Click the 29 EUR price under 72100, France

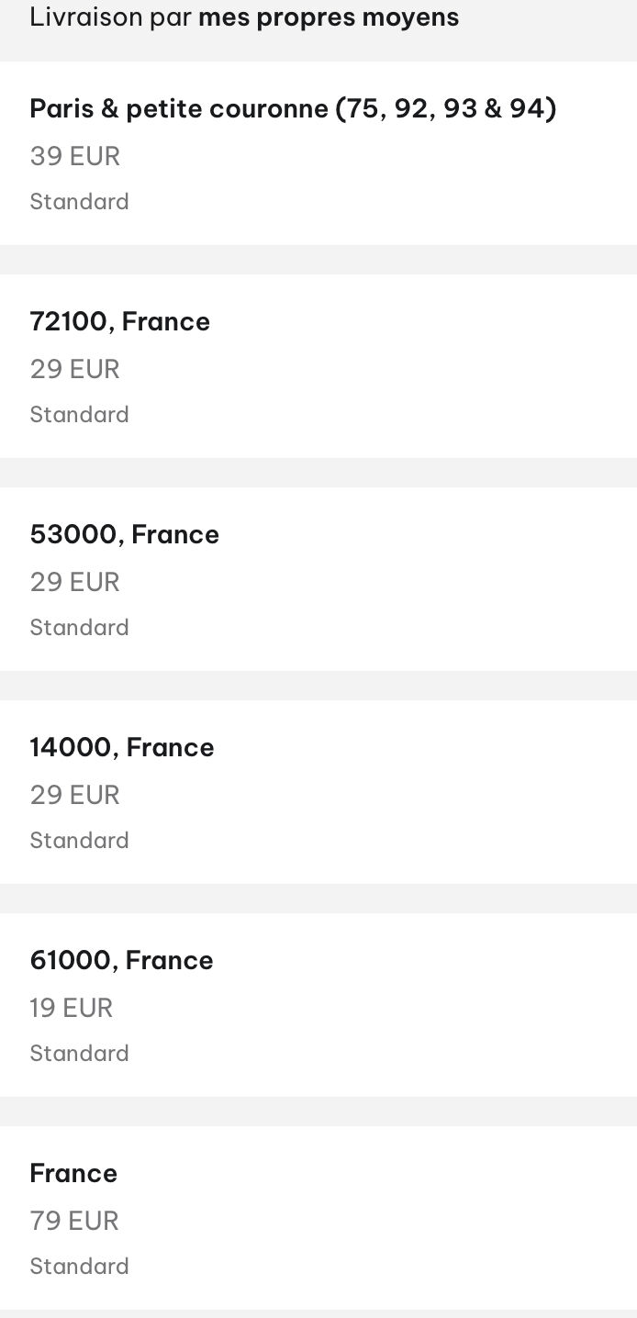75,369
